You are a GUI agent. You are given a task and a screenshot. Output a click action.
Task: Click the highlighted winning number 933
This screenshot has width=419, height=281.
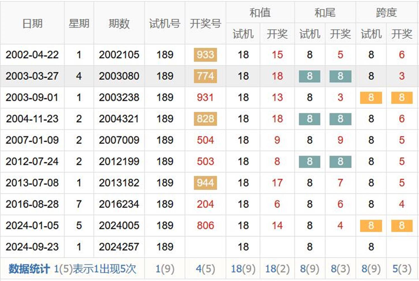(205, 55)
